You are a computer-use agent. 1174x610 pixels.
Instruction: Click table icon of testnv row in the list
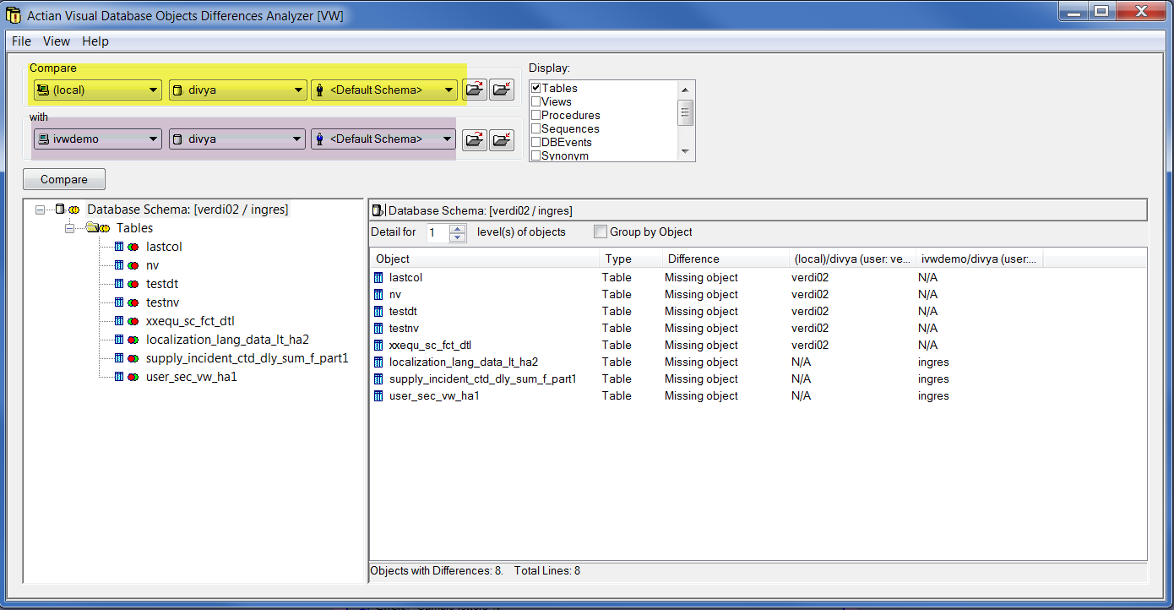(x=378, y=328)
